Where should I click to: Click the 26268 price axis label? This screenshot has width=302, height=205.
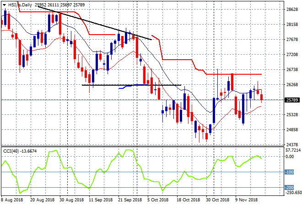292,85
